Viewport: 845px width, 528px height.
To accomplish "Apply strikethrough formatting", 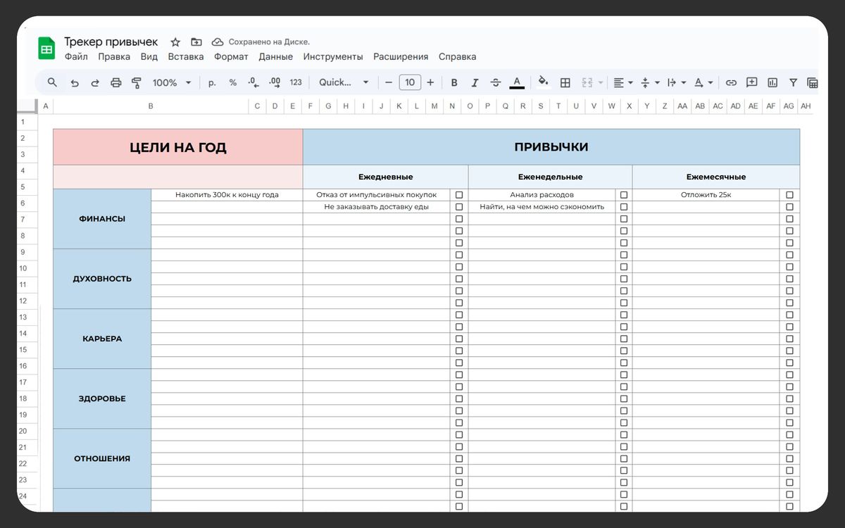I will (x=496, y=83).
